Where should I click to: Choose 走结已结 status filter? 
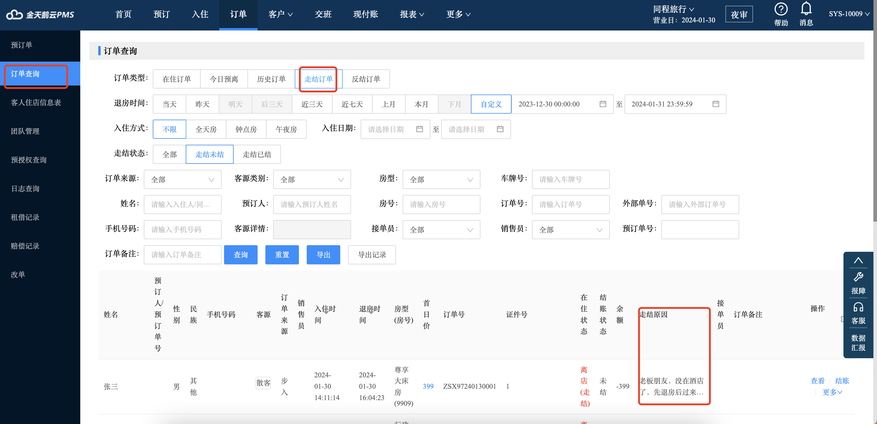click(x=257, y=155)
